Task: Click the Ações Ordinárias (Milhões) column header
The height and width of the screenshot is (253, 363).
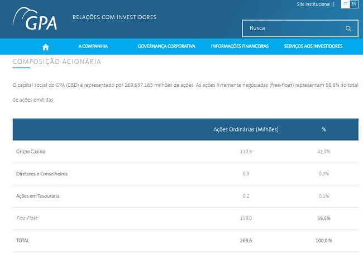Action: click(246, 129)
